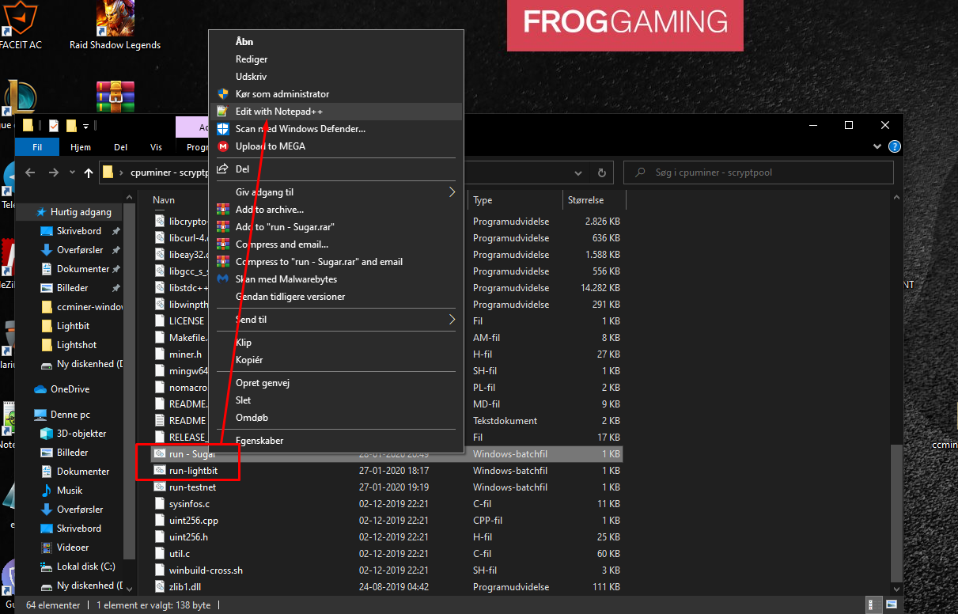Viewport: 958px width, 614px height.
Task: Click WinRAR icon beside Compress and email
Action: tap(222, 244)
